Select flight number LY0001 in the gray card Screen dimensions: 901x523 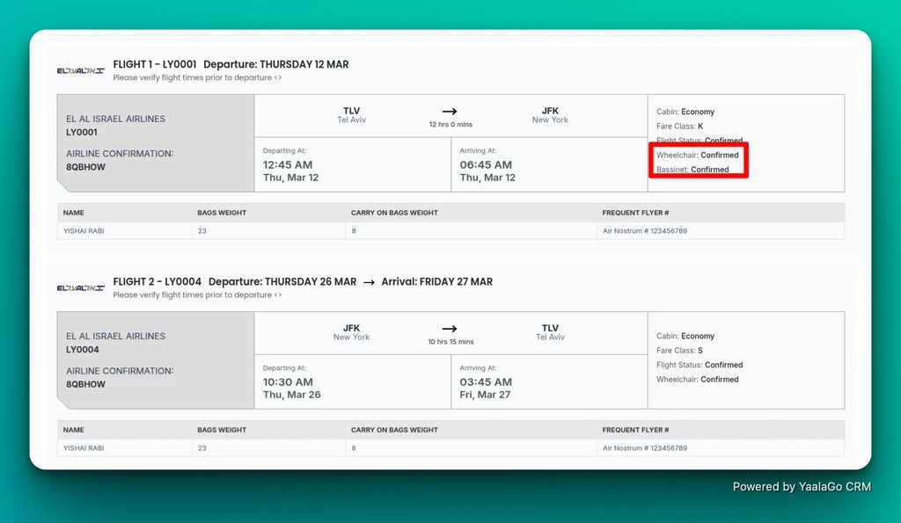coord(82,132)
